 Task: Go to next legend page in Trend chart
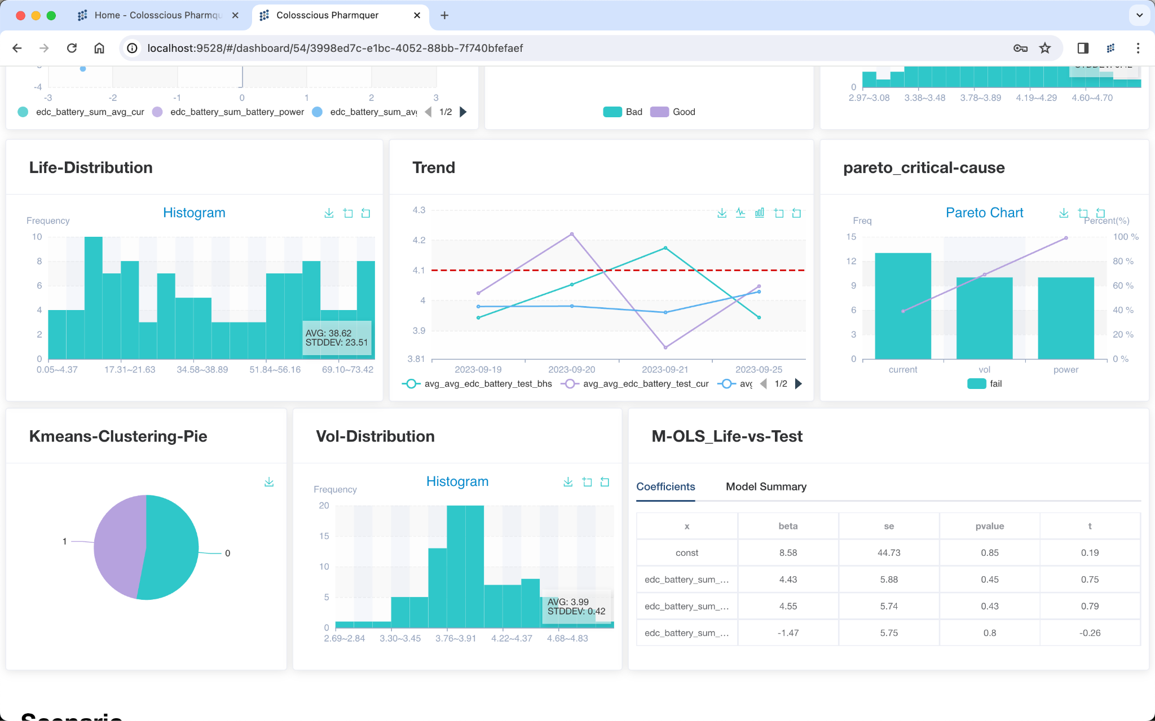pos(797,383)
